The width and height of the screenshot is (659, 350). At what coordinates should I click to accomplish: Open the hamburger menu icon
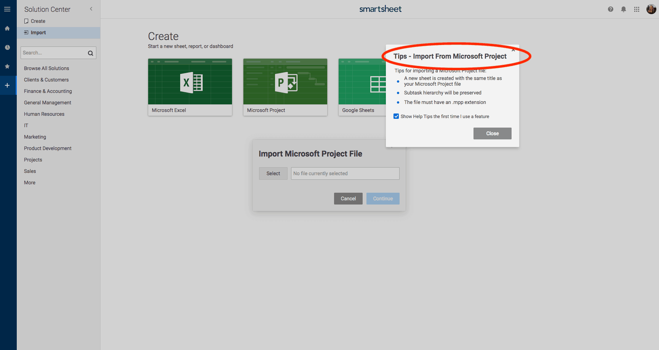tap(7, 9)
